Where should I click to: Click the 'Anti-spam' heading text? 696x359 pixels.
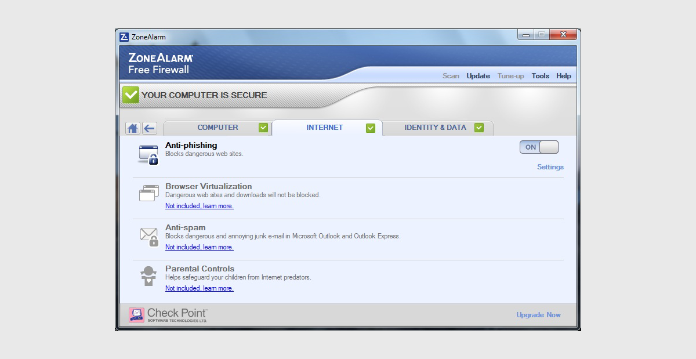[x=186, y=227]
